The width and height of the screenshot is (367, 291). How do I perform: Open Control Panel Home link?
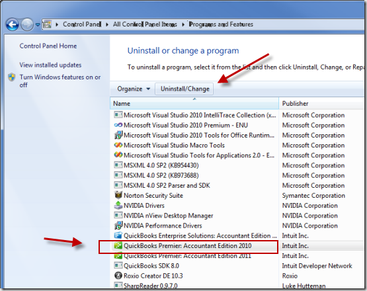(x=48, y=46)
